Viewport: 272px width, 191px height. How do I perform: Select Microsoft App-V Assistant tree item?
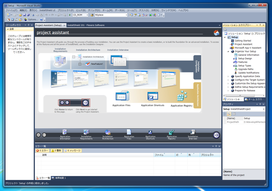point(248,48)
